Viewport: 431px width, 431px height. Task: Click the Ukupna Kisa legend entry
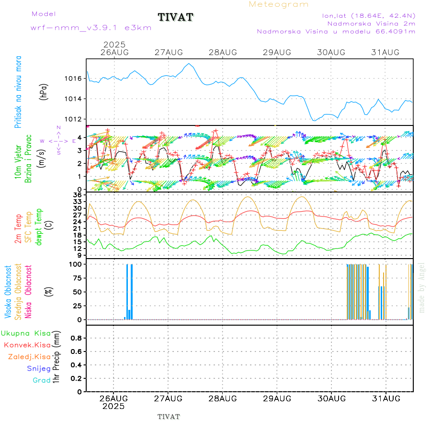25,333
